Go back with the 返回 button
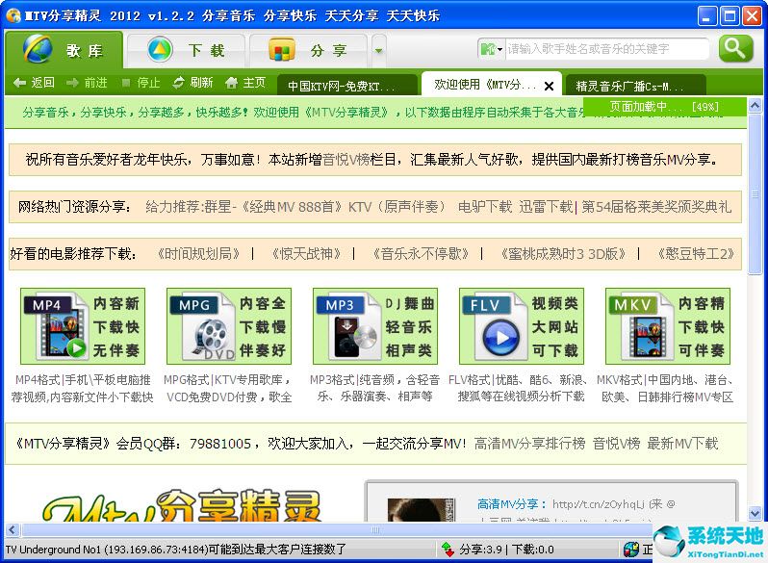This screenshot has height=563, width=768. point(34,83)
